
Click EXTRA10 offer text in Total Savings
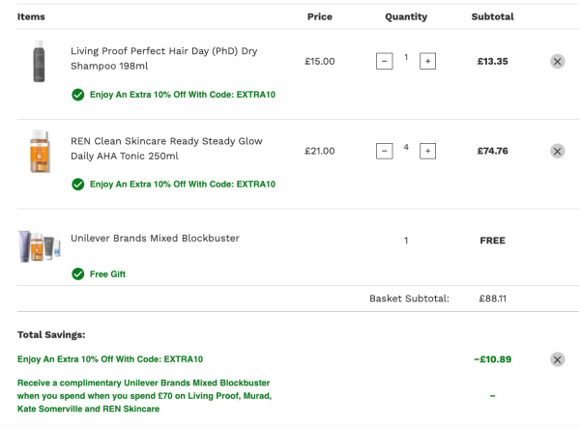pos(110,359)
